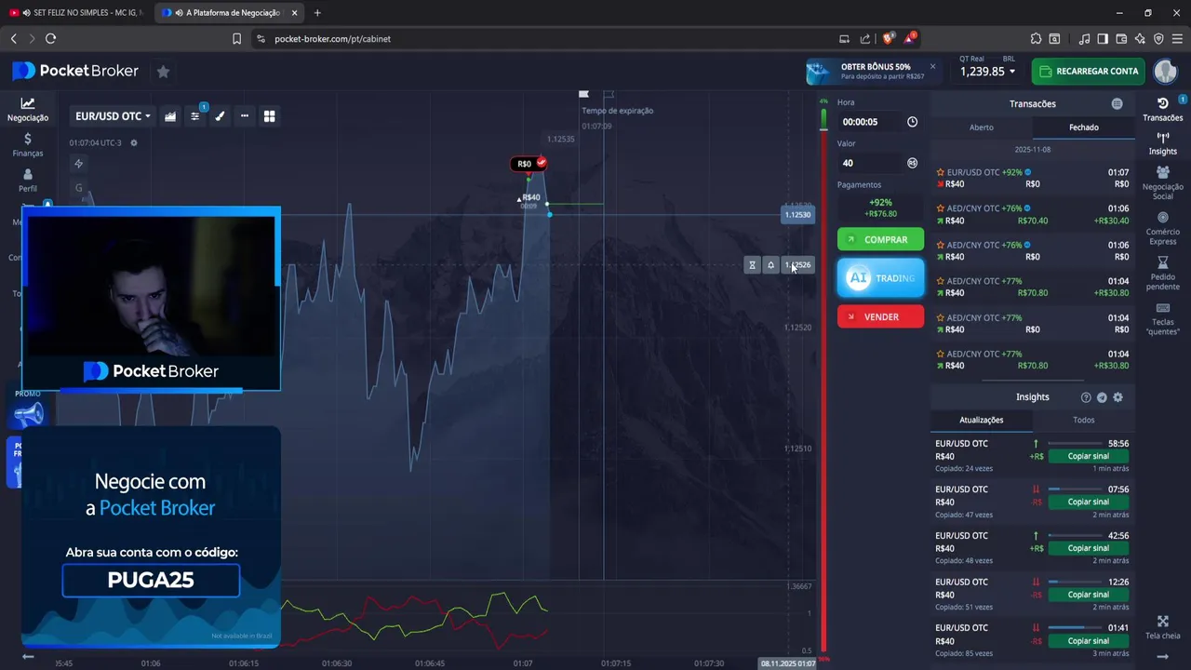This screenshot has height=670, width=1191.
Task: Click the red VENDER button
Action: (x=880, y=316)
